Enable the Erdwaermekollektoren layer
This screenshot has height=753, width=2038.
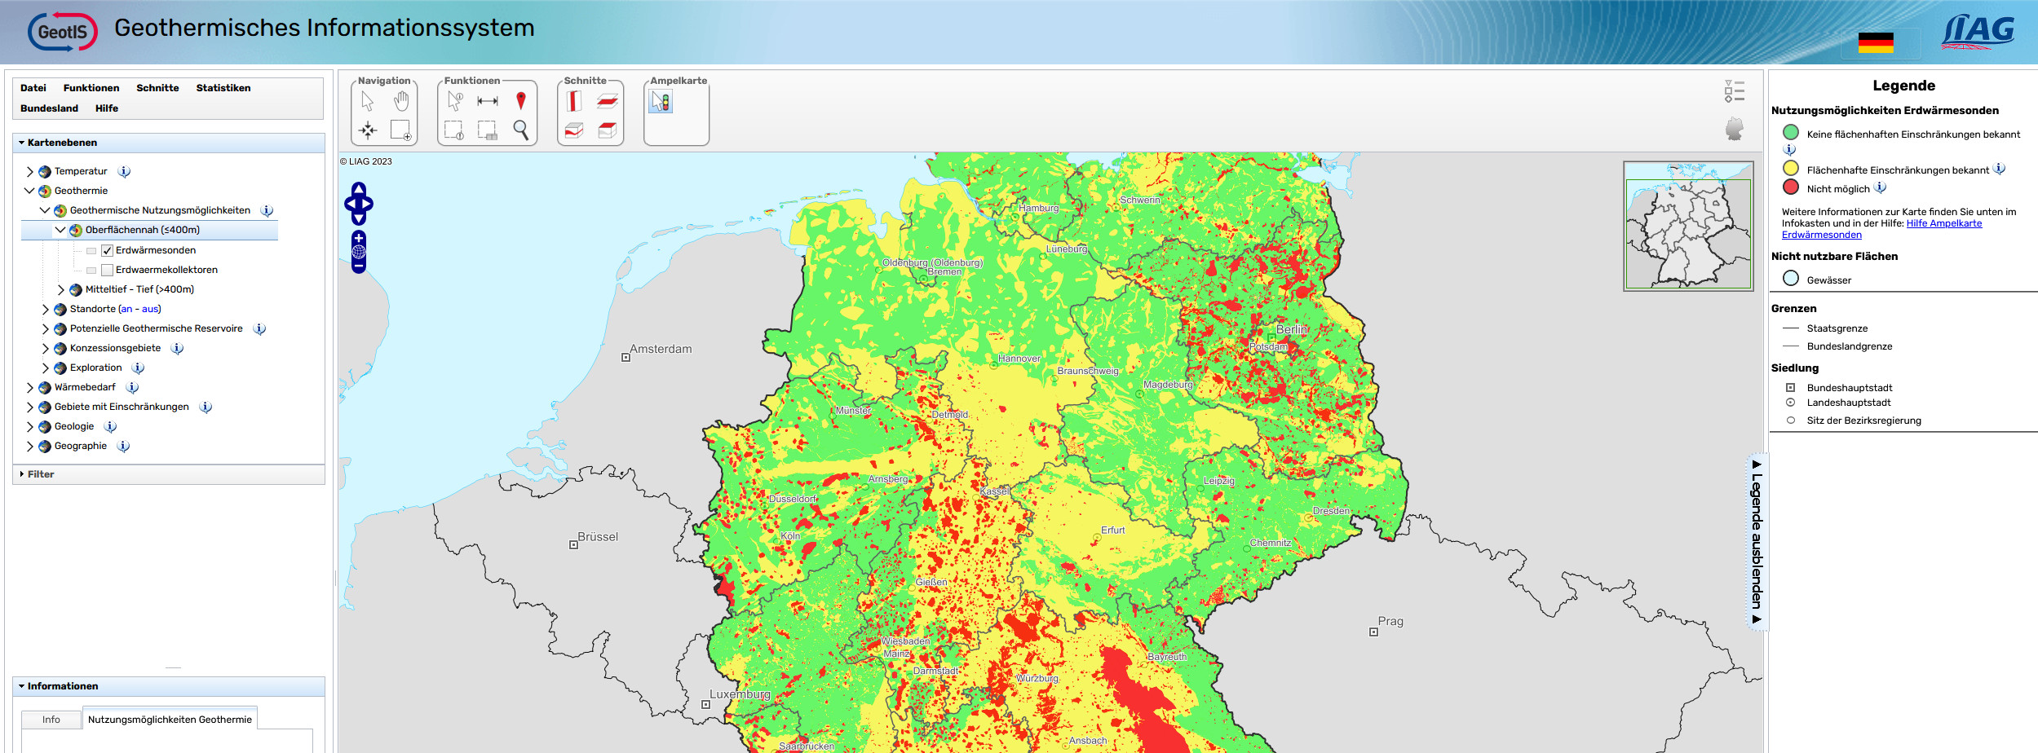[106, 270]
